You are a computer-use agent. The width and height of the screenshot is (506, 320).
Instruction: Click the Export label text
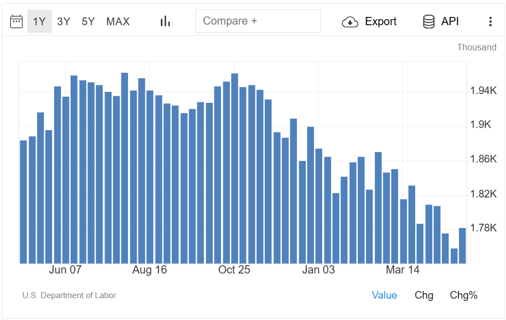click(x=381, y=21)
